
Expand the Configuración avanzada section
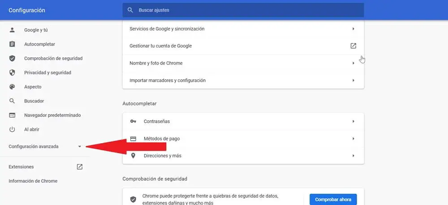pyautogui.click(x=45, y=146)
